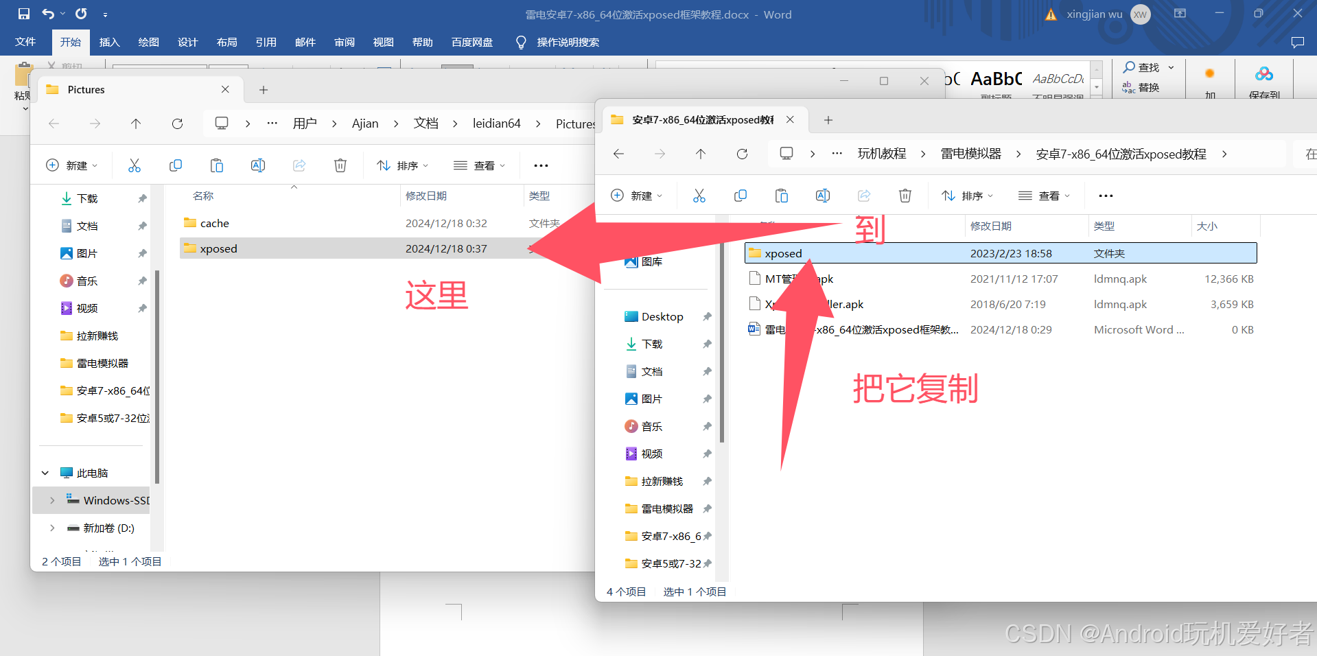Refresh the Pictures window
The width and height of the screenshot is (1317, 656).
coord(177,124)
